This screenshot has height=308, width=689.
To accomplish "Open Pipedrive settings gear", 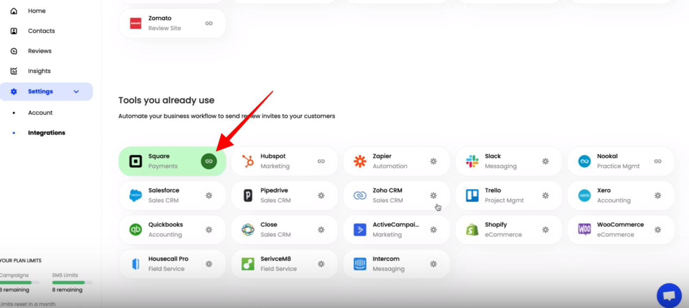I will [321, 196].
